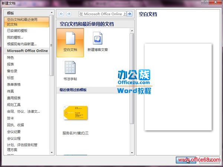Open 规划工具 category
This screenshot has width=223, height=167.
14,105
